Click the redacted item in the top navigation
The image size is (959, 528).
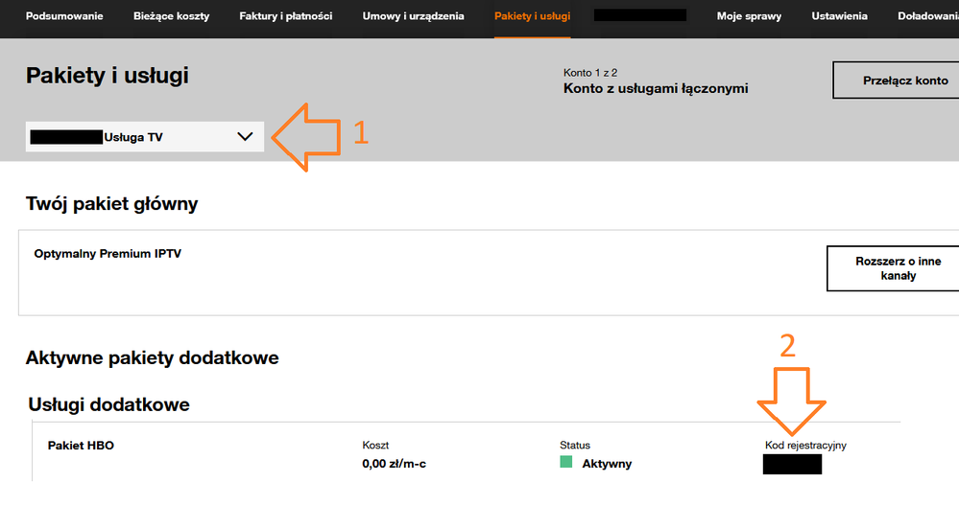(x=639, y=16)
